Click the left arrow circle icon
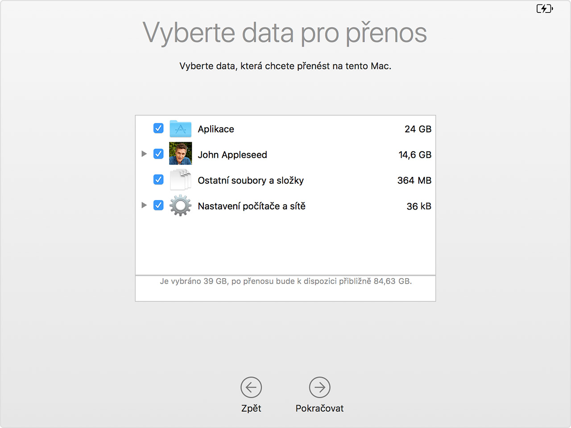 251,387
